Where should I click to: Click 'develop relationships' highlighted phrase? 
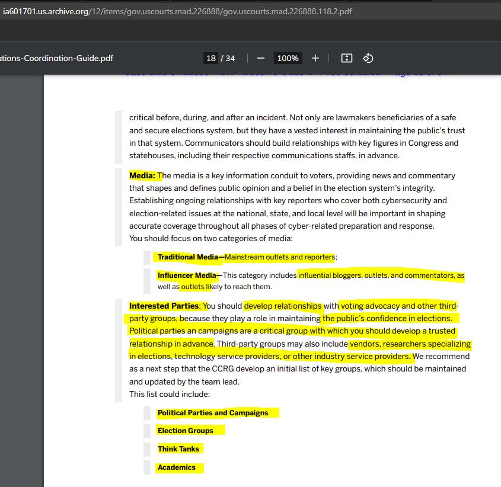[x=283, y=306]
